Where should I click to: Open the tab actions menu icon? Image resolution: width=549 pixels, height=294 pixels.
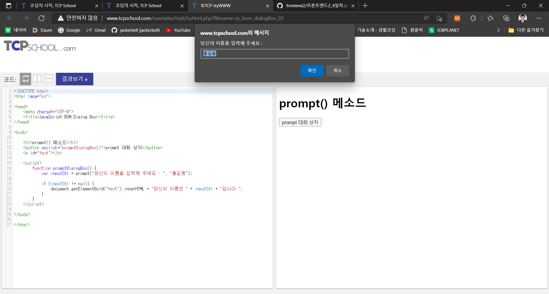[8, 6]
